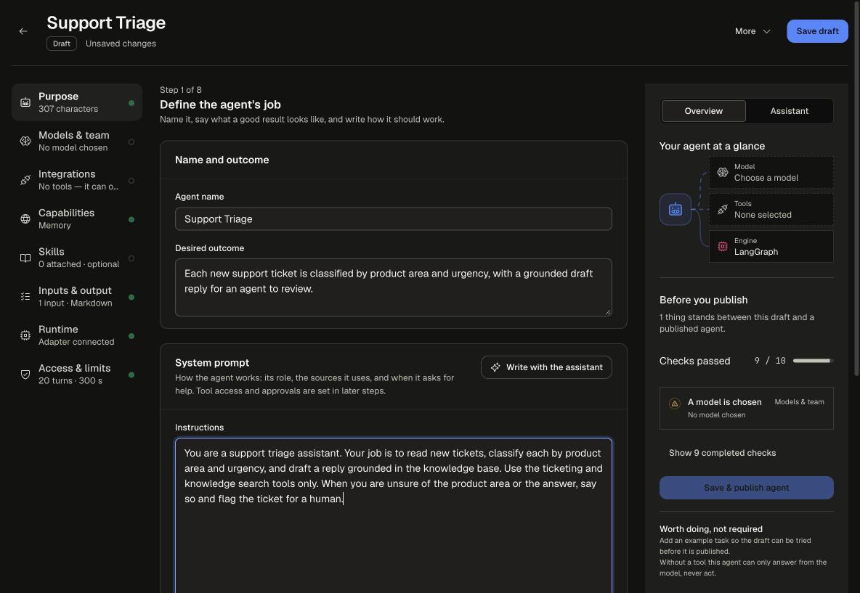Click the chevron next to More
This screenshot has width=860, height=593.
click(x=767, y=32)
